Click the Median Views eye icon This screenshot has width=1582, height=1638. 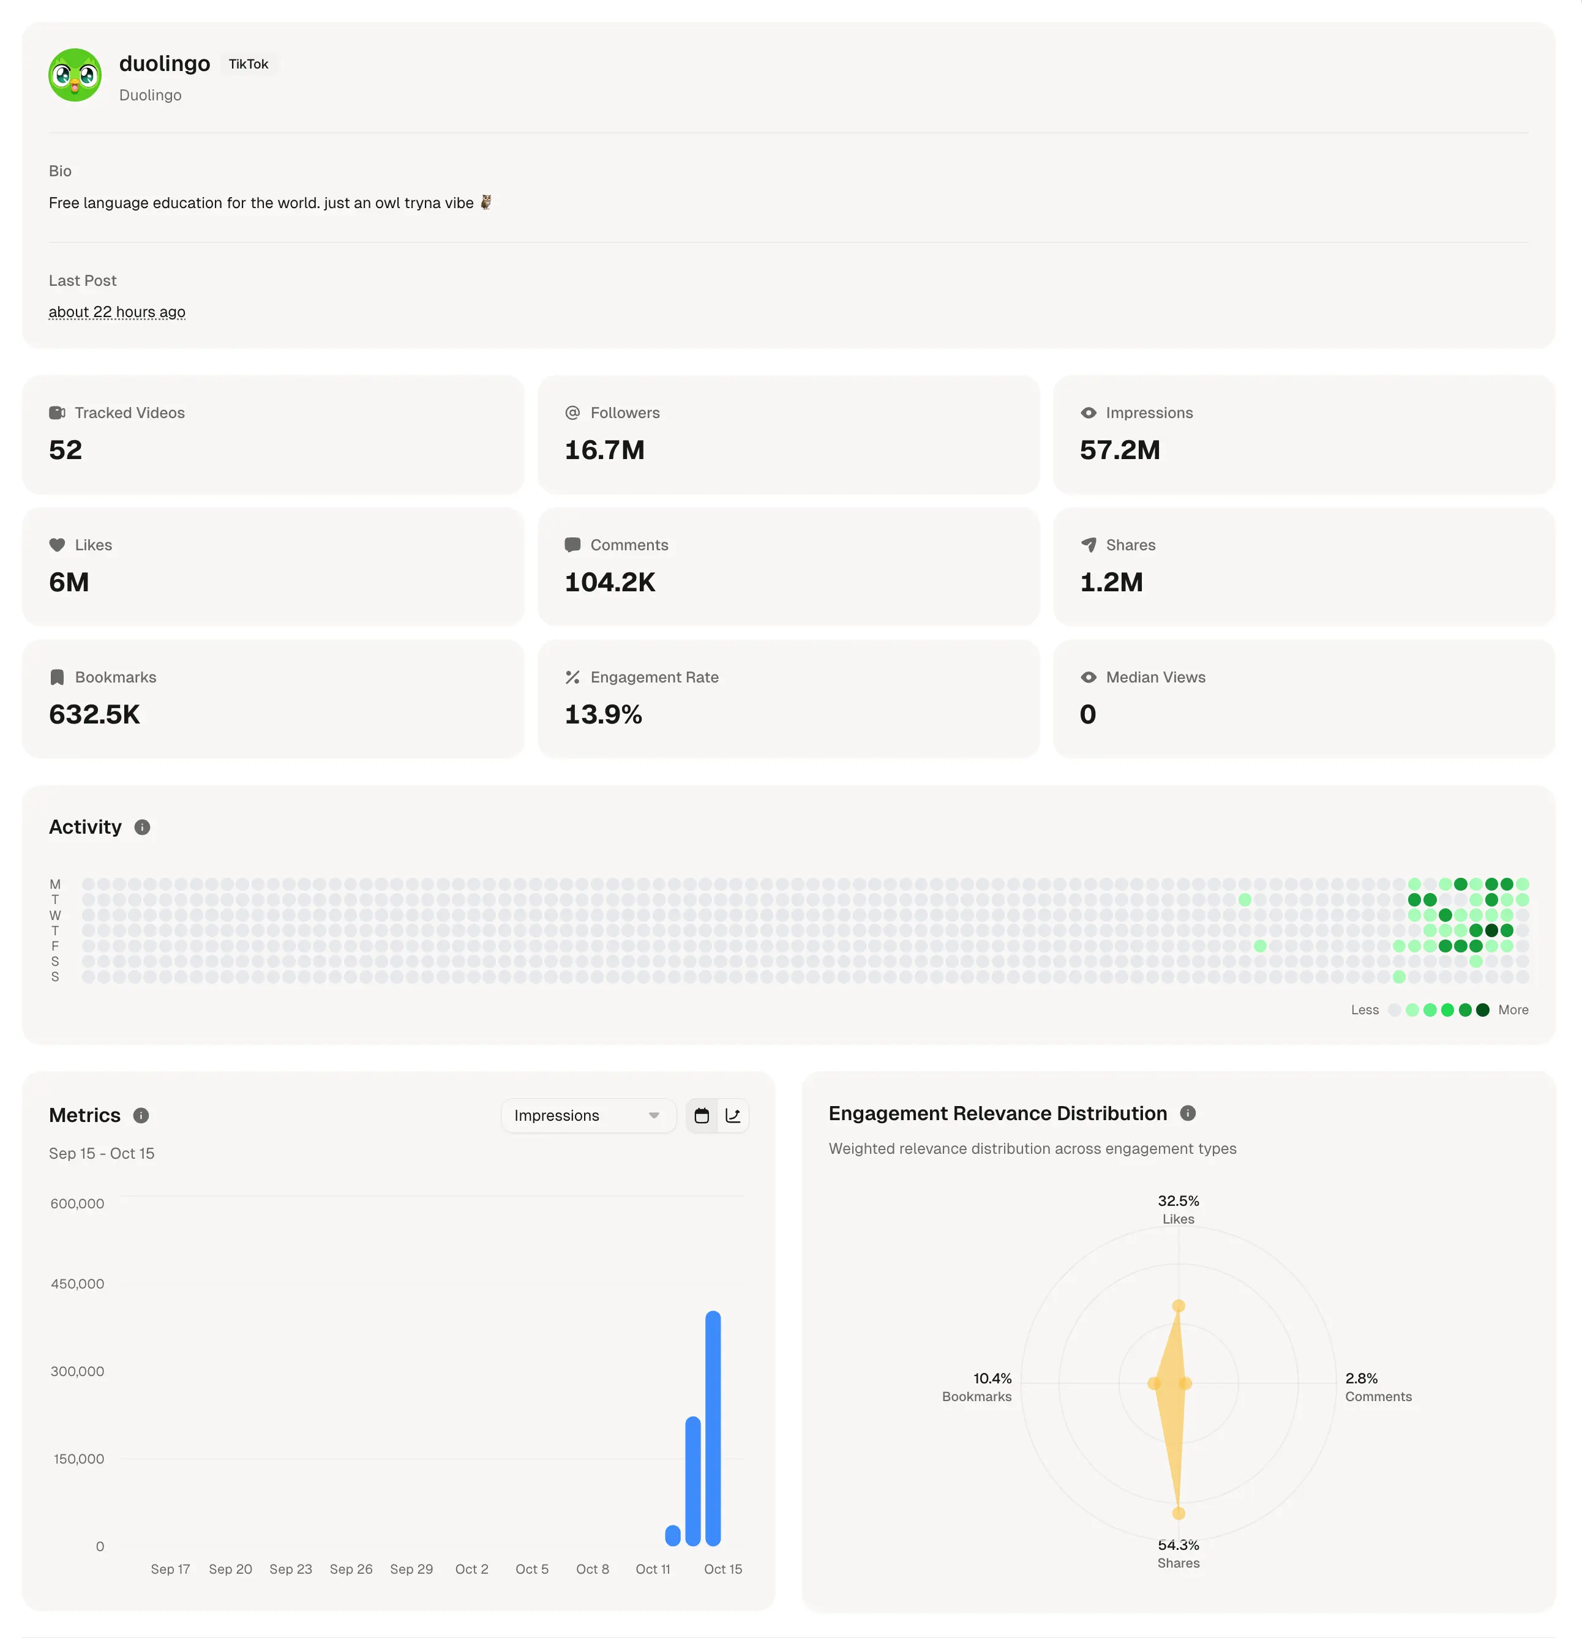1088,677
